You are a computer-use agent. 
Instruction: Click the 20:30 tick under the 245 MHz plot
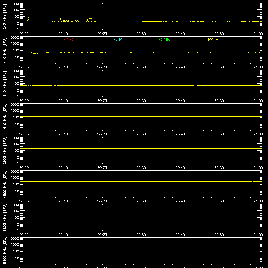click(x=141, y=34)
